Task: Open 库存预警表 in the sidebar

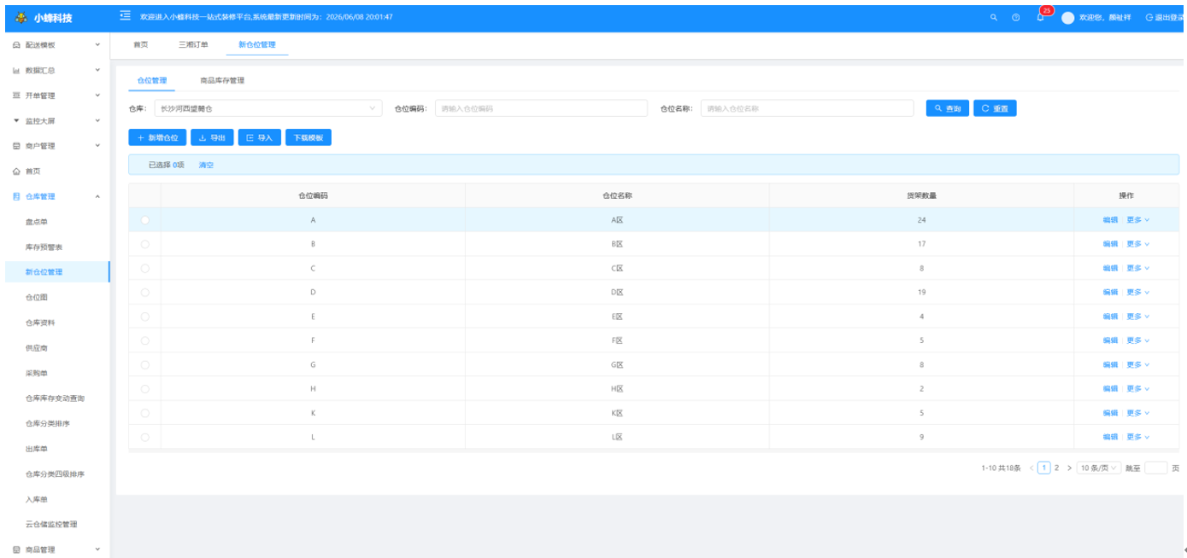Action: (44, 247)
